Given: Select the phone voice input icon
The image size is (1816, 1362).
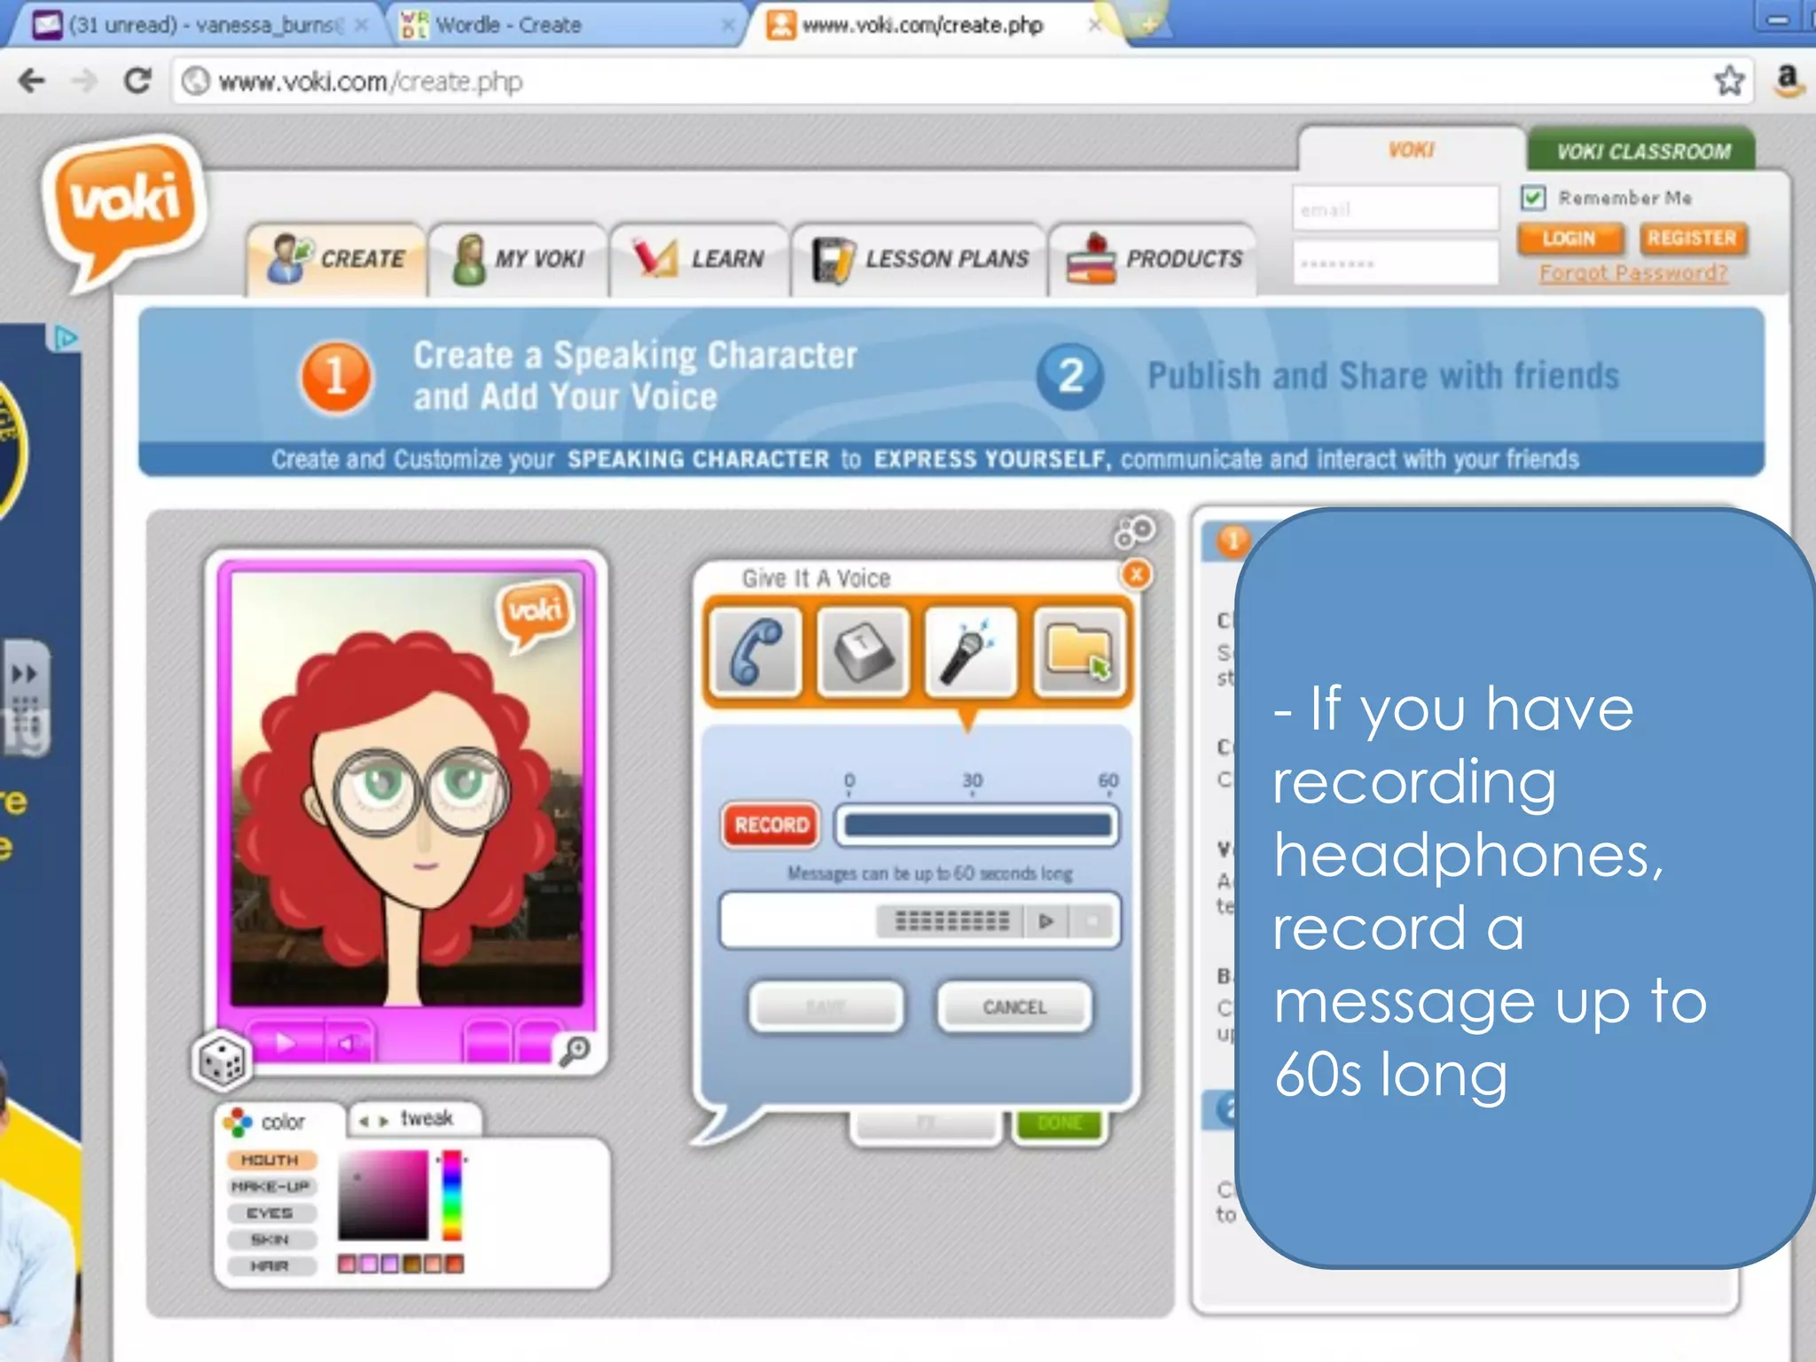Looking at the screenshot, I should click(x=755, y=653).
